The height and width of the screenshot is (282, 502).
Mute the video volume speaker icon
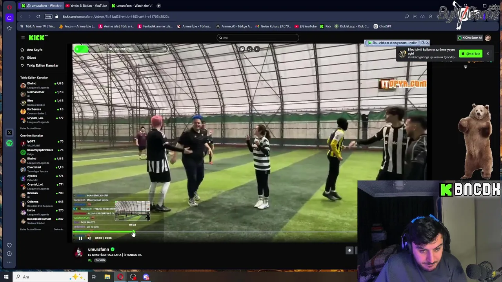point(89,238)
